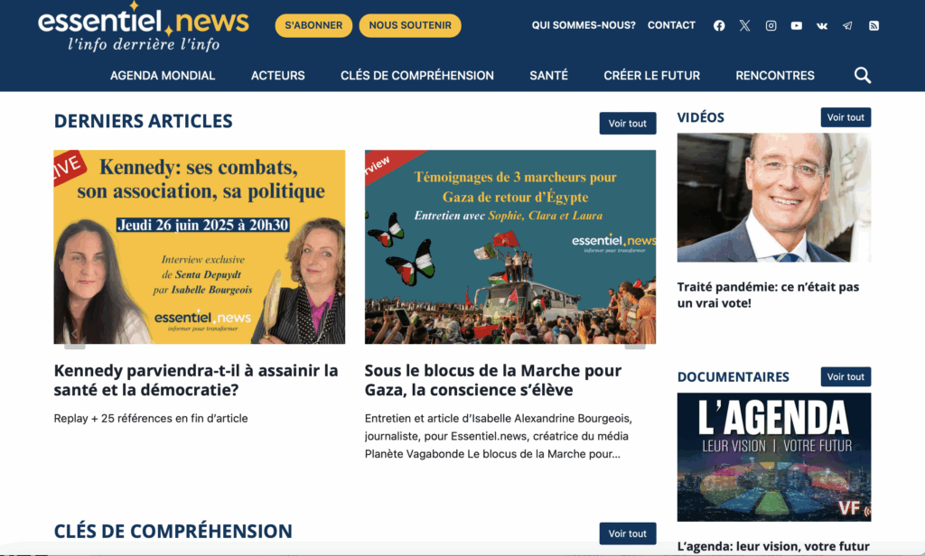Subscribe via the RSS feed icon
This screenshot has width=925, height=556.
pyautogui.click(x=874, y=25)
